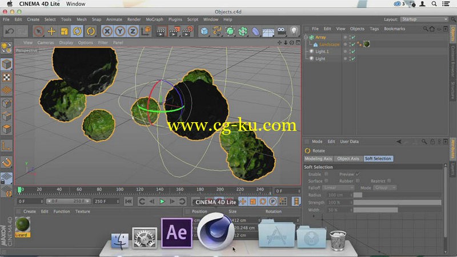Collapse the Array object tree
This screenshot has height=257, width=457.
coord(306,37)
